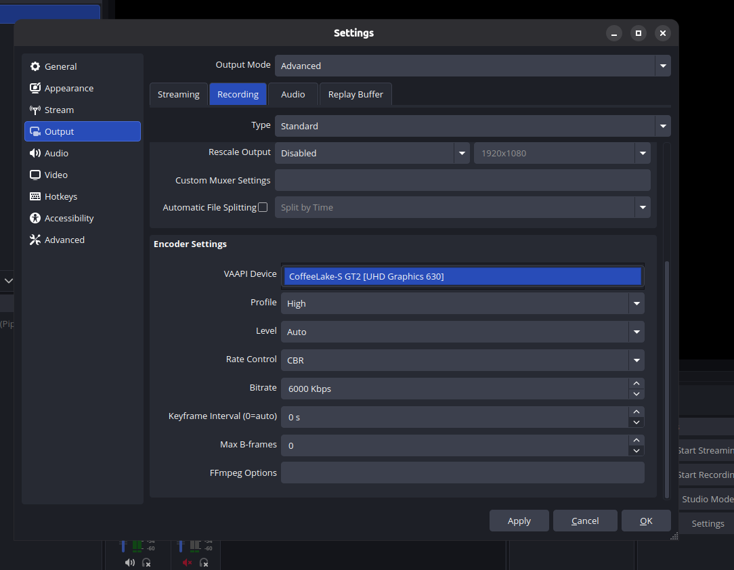Image resolution: width=734 pixels, height=570 pixels.
Task: Expand the chevron in the main OBS window
Action: 8,281
